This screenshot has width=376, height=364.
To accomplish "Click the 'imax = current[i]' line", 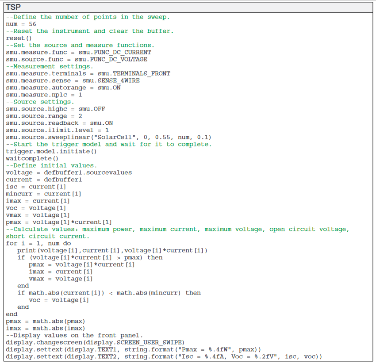I will click(61, 272).
